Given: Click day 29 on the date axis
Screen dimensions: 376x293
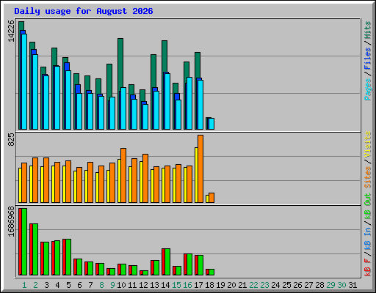Looking at the screenshot, I should 330,285.
